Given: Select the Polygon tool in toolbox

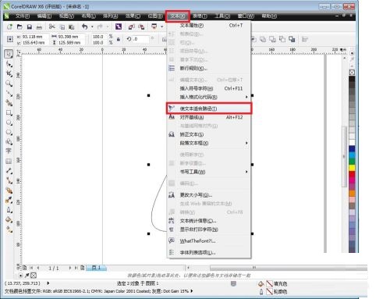Looking at the screenshot, I should 9,132.
